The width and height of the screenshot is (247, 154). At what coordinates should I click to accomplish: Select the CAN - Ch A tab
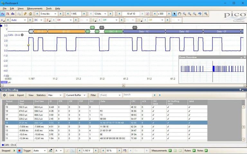(9, 145)
